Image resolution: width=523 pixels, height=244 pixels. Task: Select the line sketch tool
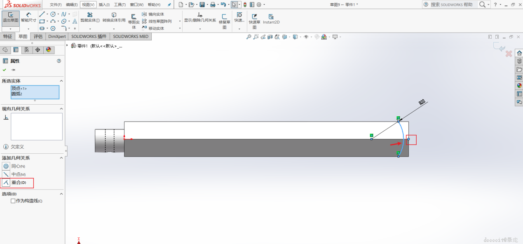pyautogui.click(x=42, y=14)
